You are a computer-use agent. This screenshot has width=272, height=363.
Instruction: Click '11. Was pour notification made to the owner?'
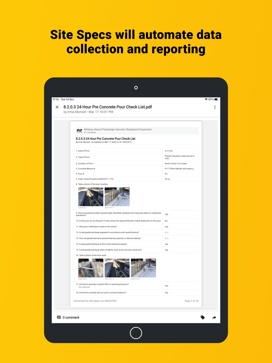96,227
